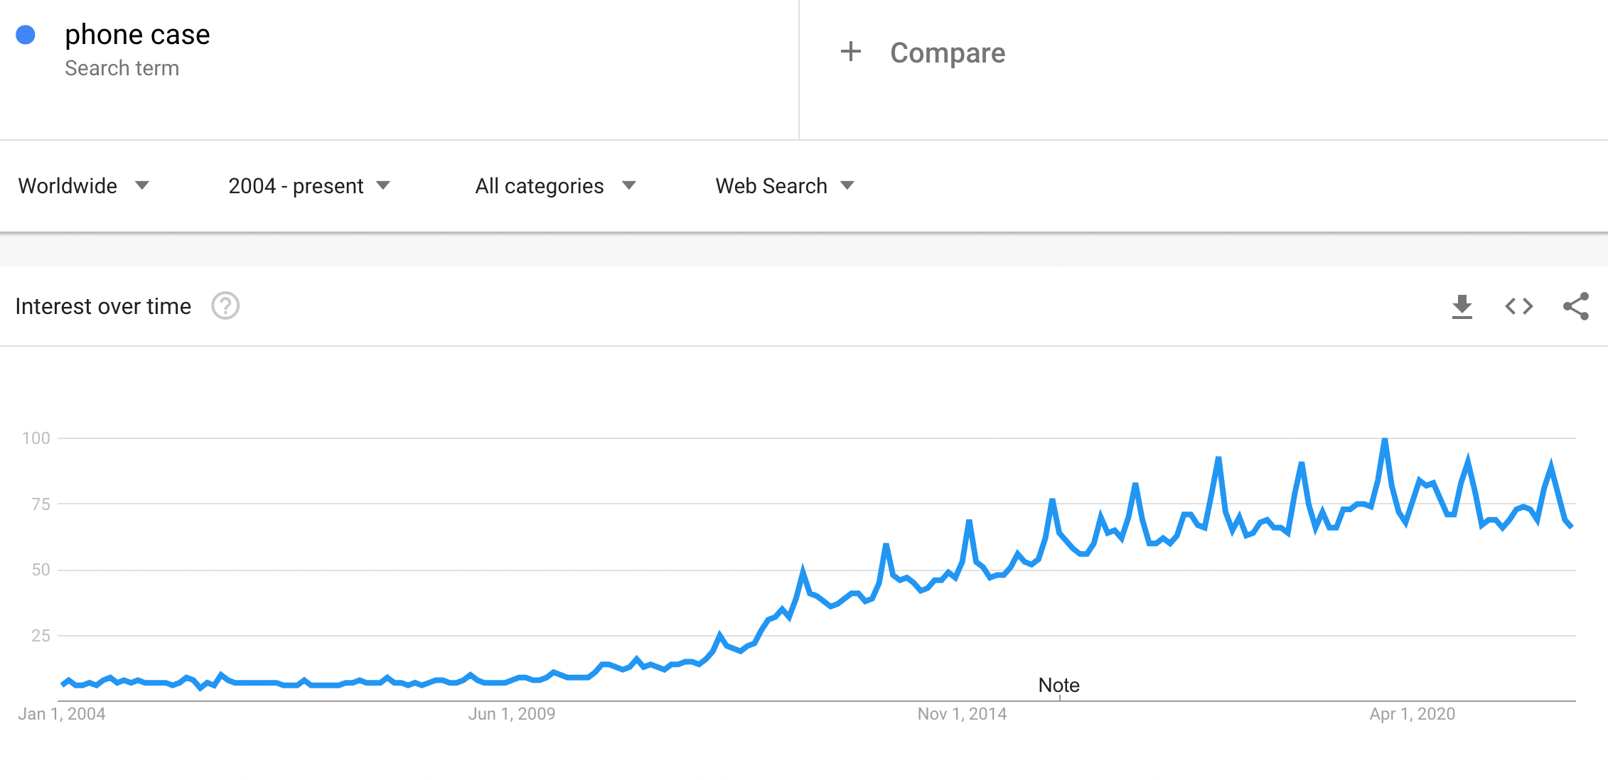Click the Interest over time heading
The width and height of the screenshot is (1608, 780).
point(103,306)
